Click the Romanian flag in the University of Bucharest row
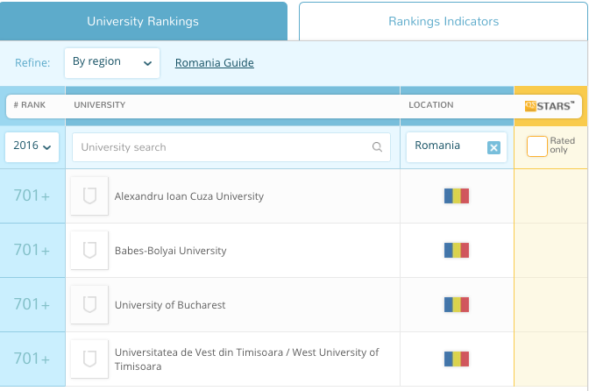Screen dimensions: 589x391 (x=457, y=305)
